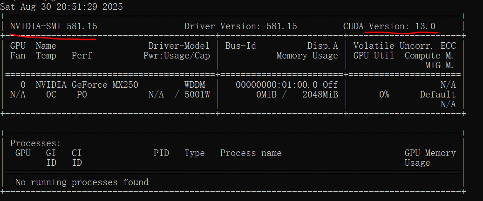Click the "Process name" column header
The image size is (483, 201).
(x=251, y=153)
